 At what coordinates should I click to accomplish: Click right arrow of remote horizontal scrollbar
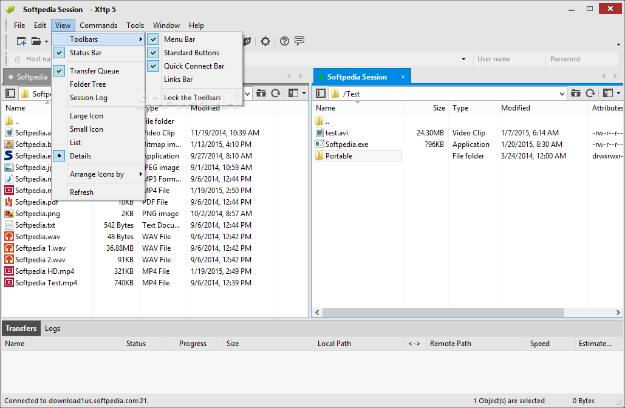click(x=618, y=312)
